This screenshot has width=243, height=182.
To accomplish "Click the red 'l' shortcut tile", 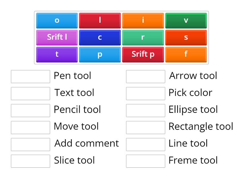I will click(x=100, y=21).
